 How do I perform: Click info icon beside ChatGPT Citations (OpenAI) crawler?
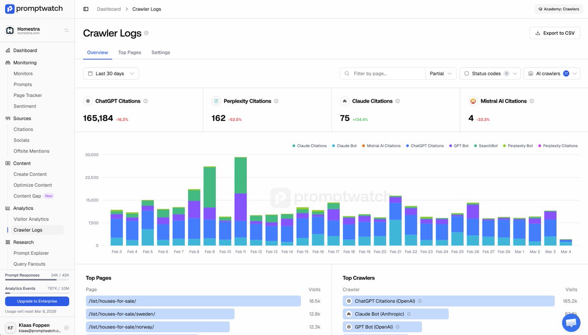pyautogui.click(x=420, y=301)
